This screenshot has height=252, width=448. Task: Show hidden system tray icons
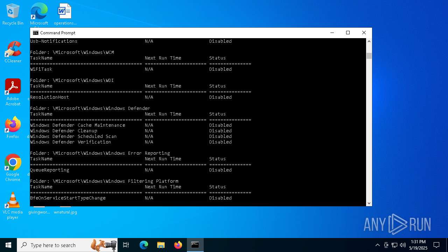click(x=377, y=245)
